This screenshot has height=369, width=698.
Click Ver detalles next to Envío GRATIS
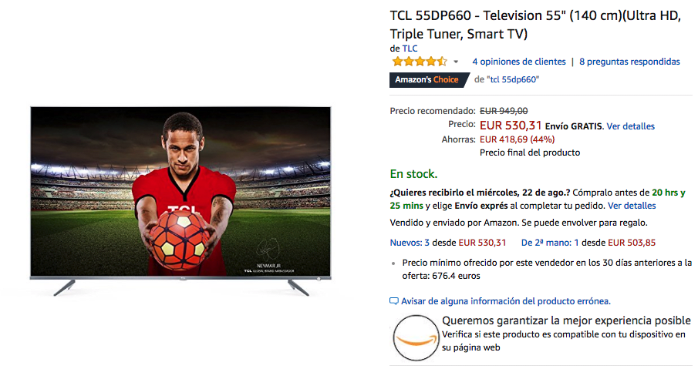coord(630,126)
